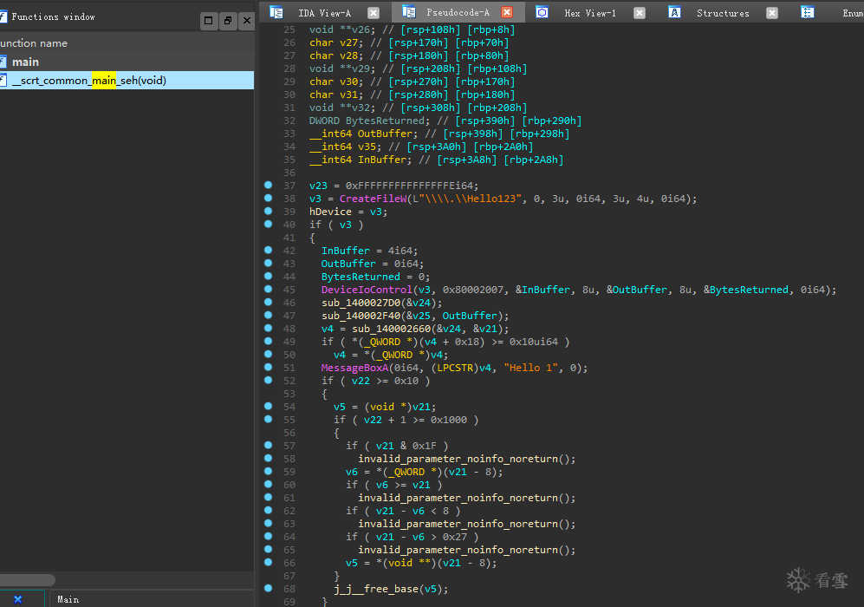Click the function icon beside main

coord(3,62)
